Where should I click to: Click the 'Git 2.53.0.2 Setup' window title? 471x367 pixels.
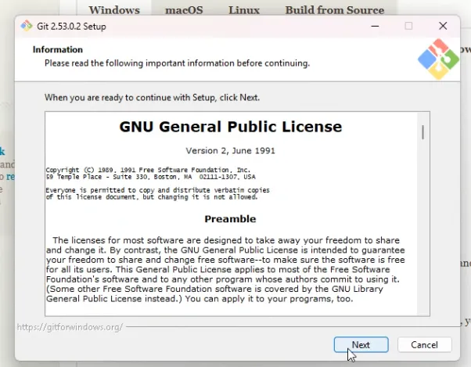[x=71, y=26]
